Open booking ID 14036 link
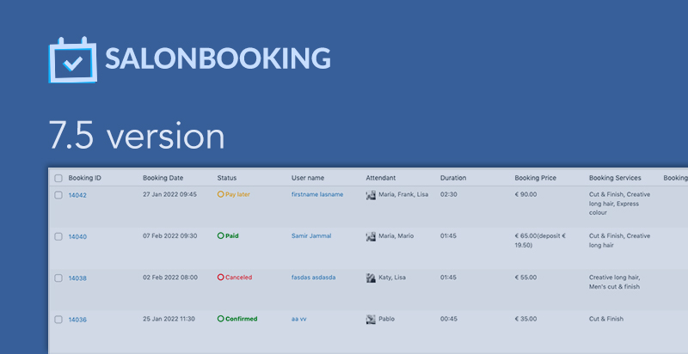 click(77, 320)
